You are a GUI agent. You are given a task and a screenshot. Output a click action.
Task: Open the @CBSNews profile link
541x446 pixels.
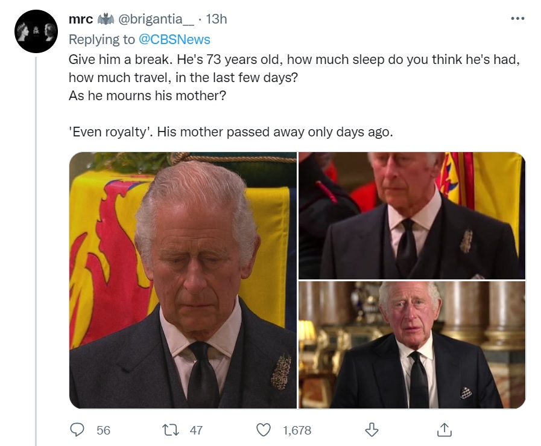pos(174,39)
